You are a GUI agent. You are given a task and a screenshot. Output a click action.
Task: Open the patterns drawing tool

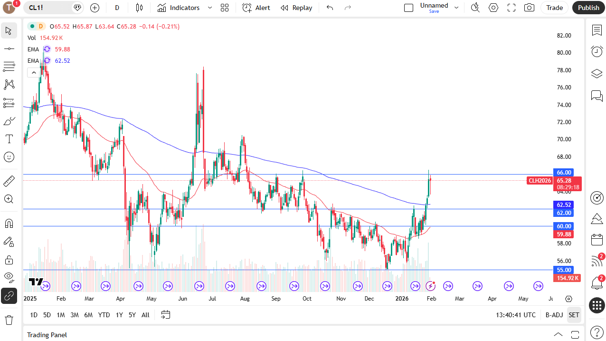click(x=9, y=85)
